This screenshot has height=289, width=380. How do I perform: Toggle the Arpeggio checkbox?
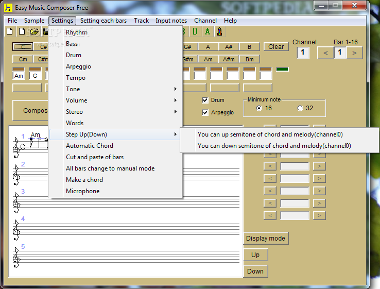pyautogui.click(x=205, y=112)
